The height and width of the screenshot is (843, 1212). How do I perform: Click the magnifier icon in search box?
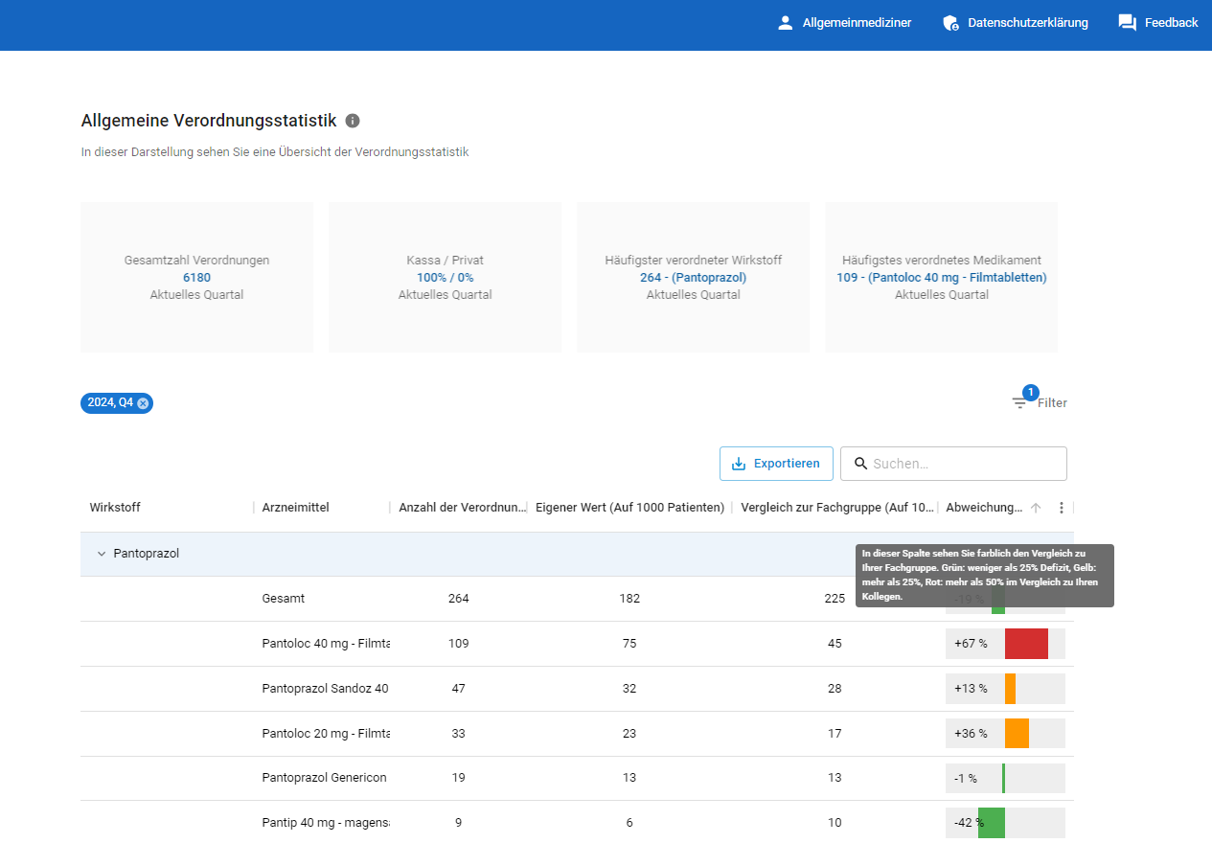coord(860,464)
